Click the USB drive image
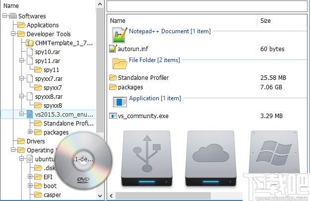310x201 pixels. point(146,158)
